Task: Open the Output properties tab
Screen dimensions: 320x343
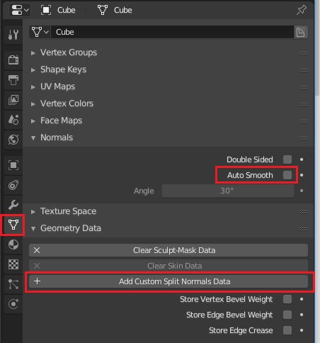Action: (13, 80)
